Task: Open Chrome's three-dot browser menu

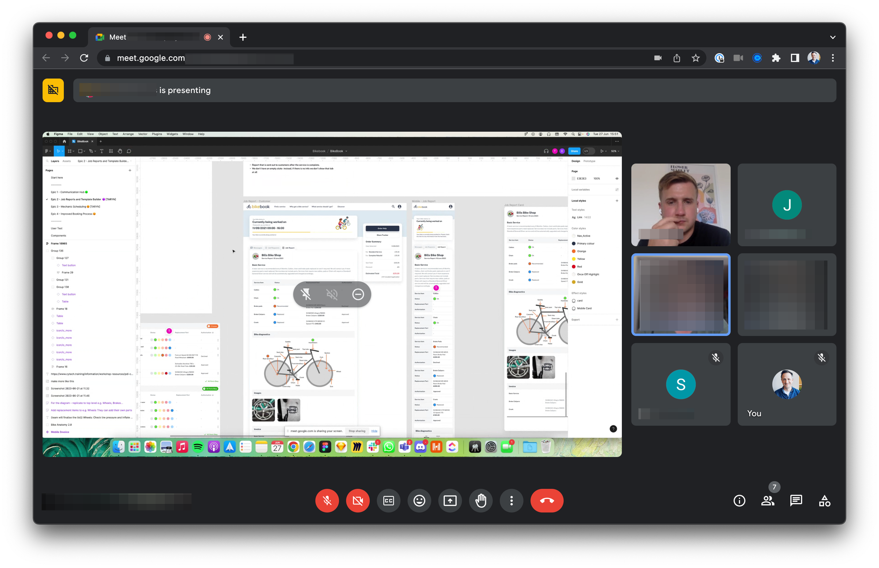Action: 832,58
